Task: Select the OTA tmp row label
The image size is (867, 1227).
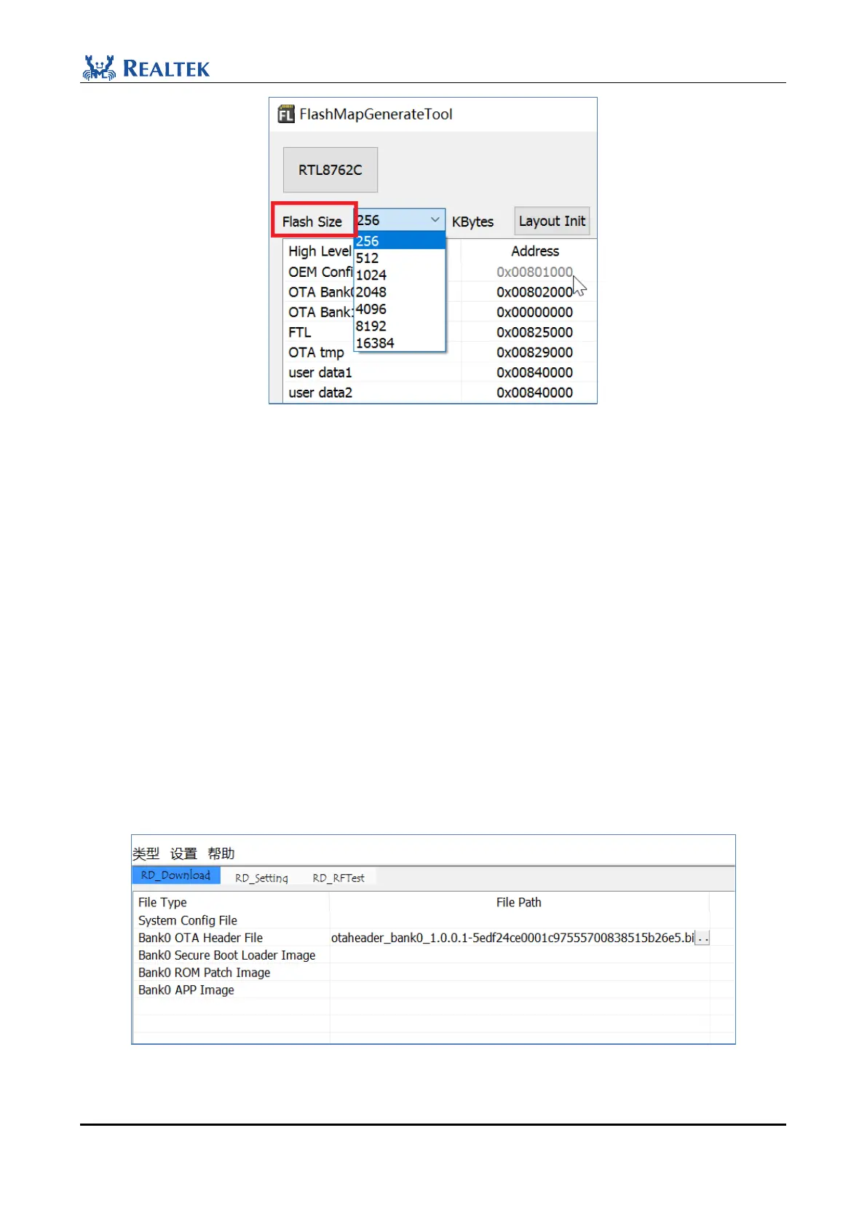Action: [316, 352]
